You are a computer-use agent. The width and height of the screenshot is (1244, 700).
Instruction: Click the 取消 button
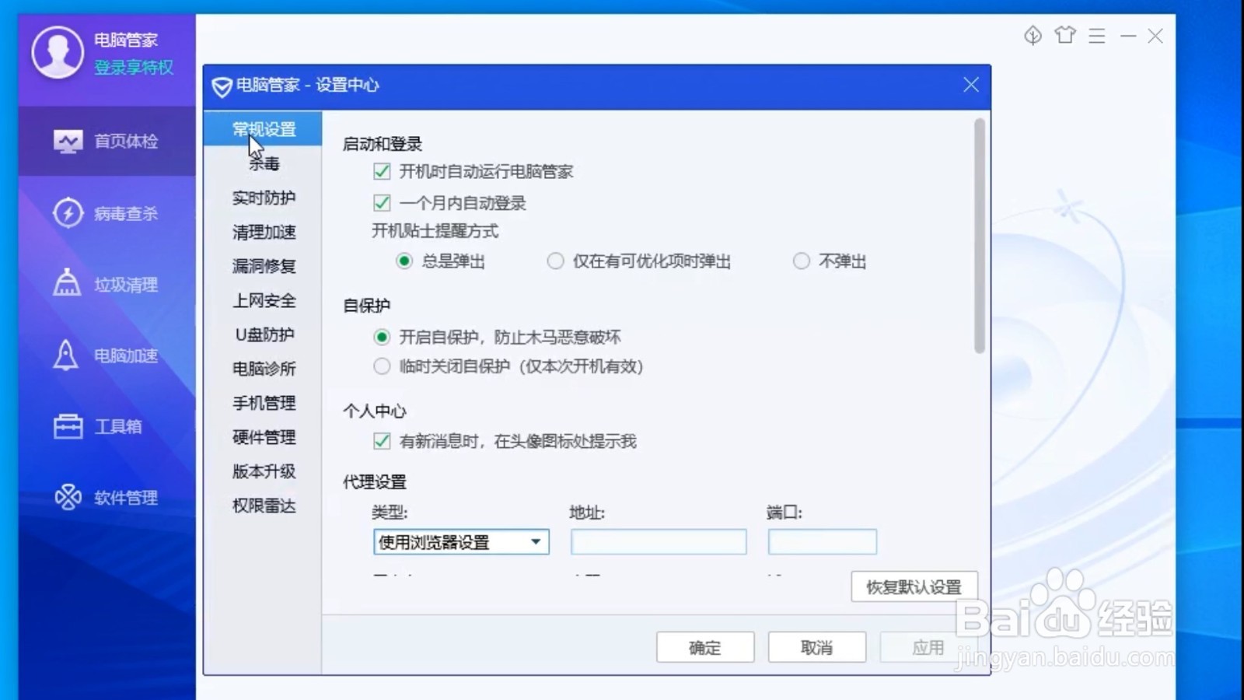(x=817, y=647)
